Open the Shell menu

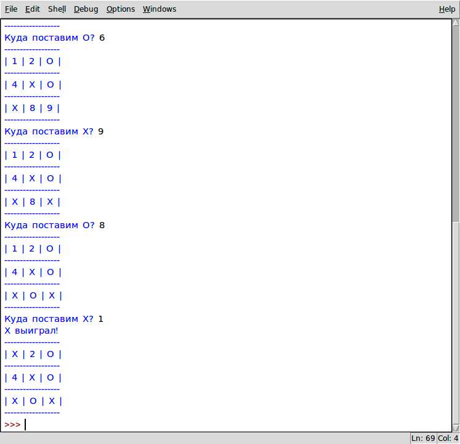pos(57,9)
